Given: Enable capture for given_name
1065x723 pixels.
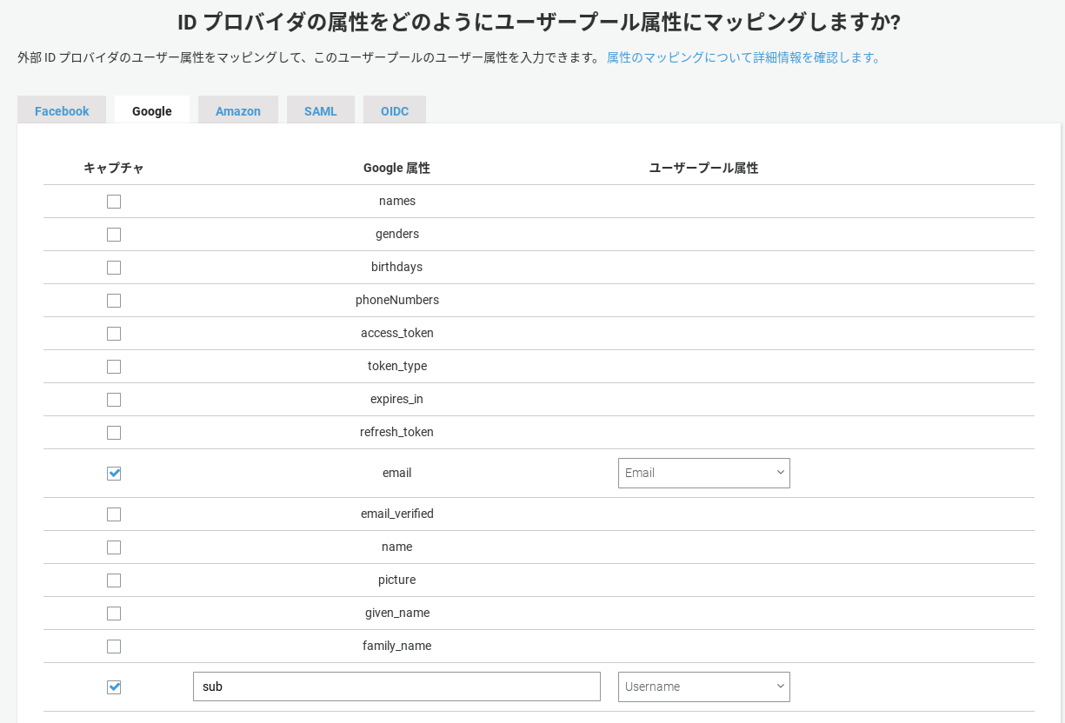Looking at the screenshot, I should pos(114,614).
